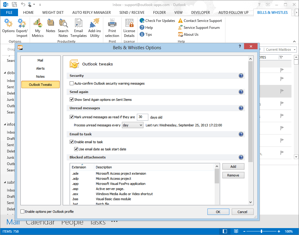The image size is (299, 235).
Task: Click normal view icon in status bar
Action: pyautogui.click(x=225, y=231)
